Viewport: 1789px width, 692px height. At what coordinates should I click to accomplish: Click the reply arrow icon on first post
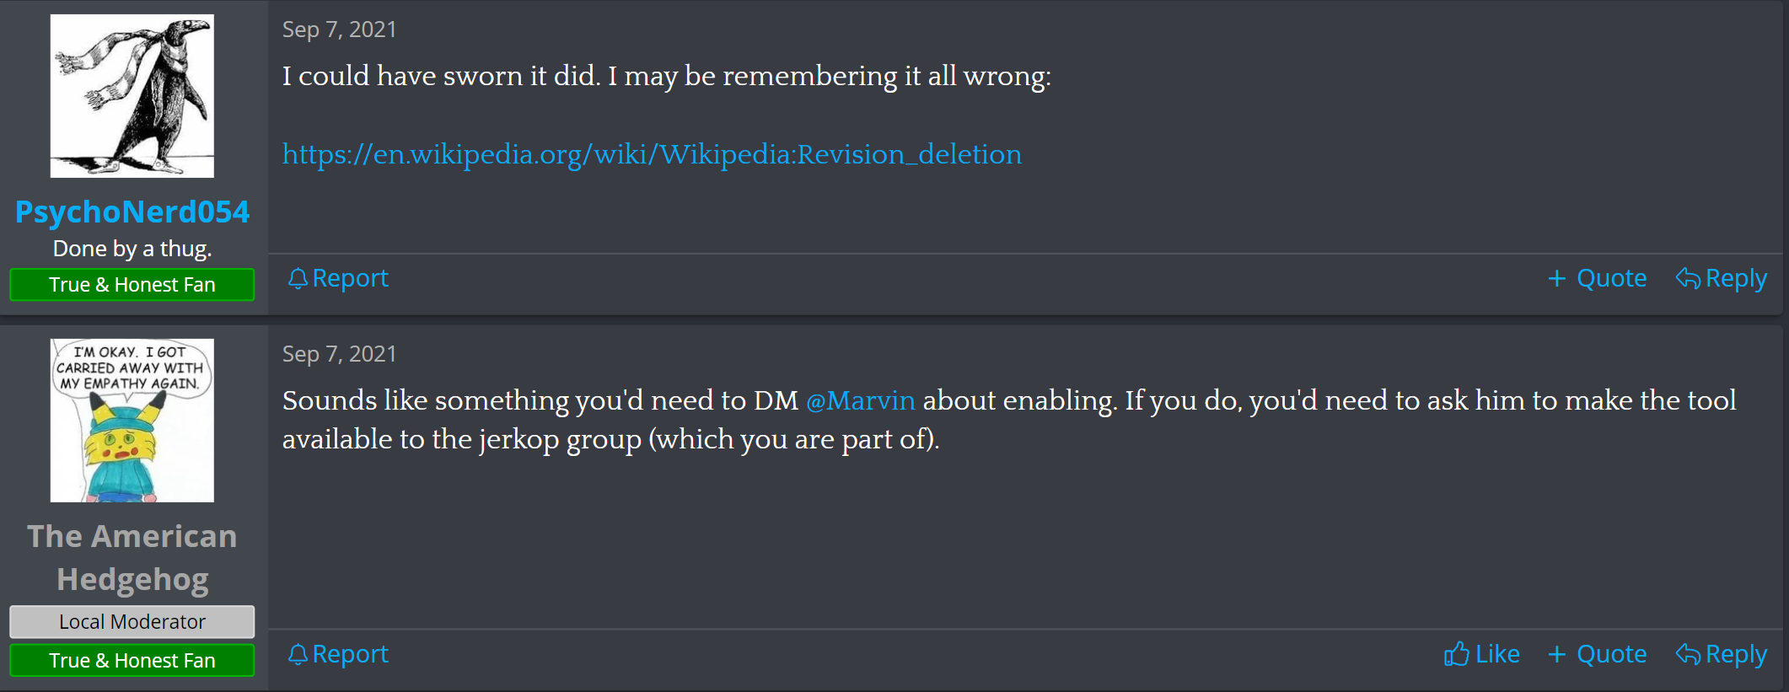[x=1687, y=278]
